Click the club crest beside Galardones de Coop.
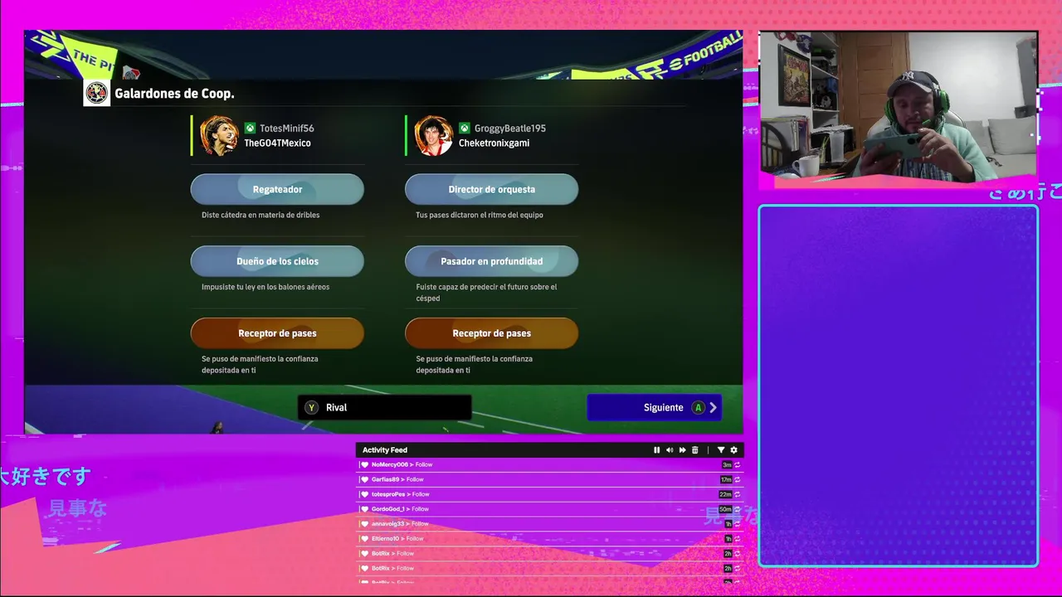 point(96,93)
